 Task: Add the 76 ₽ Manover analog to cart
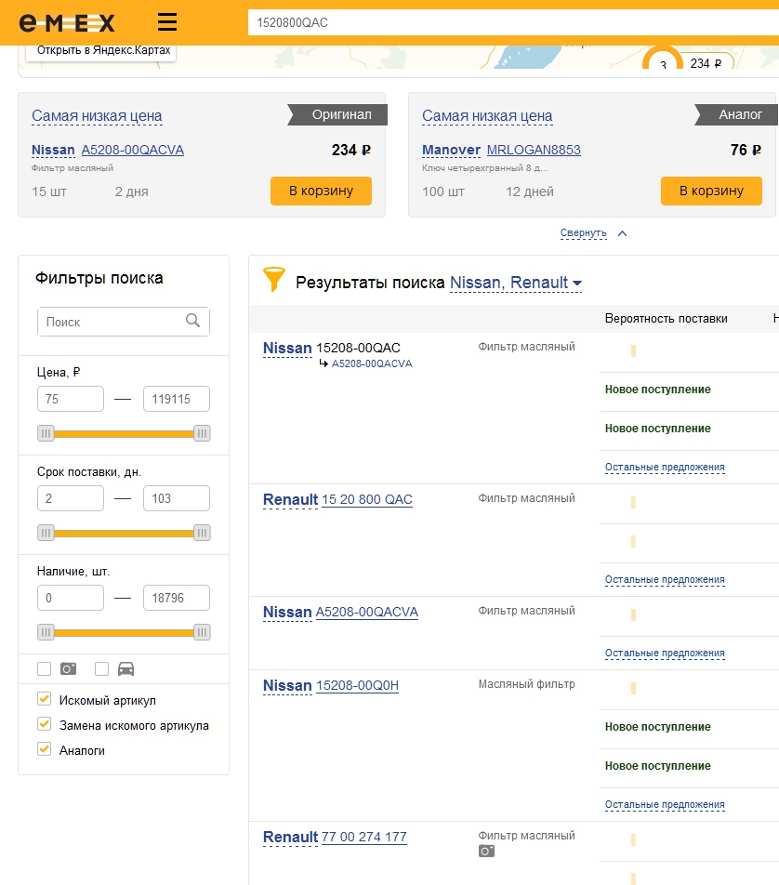[x=711, y=191]
